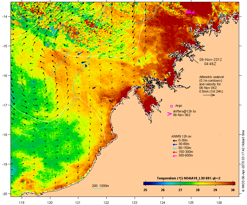
Task: Click the blue-red mooring arrow near 121E 15.2S
Action: click(80, 53)
